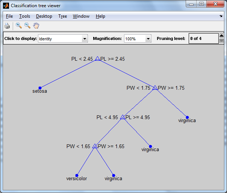The width and height of the screenshot is (227, 193).
Task: Open the Desktop menu
Action: pos(44,16)
